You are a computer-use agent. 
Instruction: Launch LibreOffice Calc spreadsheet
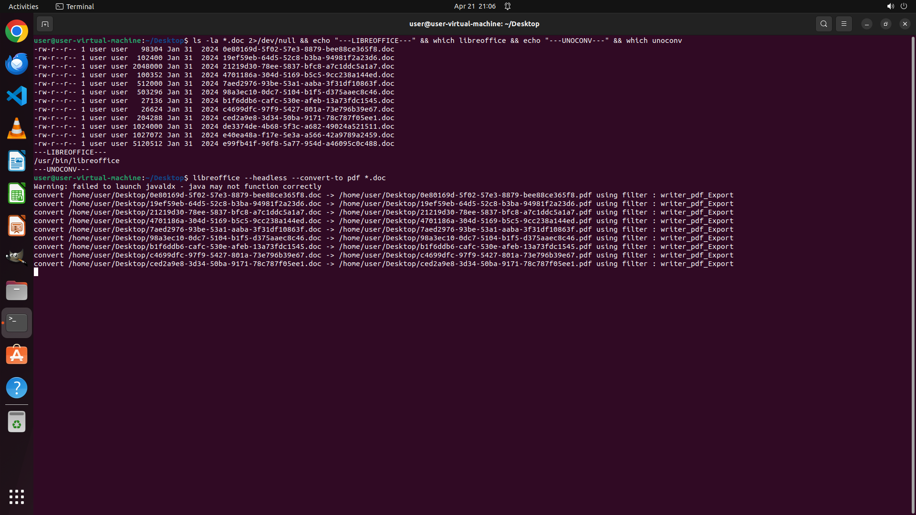click(17, 193)
